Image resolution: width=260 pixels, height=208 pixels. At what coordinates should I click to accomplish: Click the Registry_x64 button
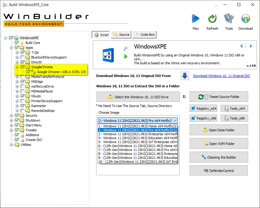coord(204,109)
